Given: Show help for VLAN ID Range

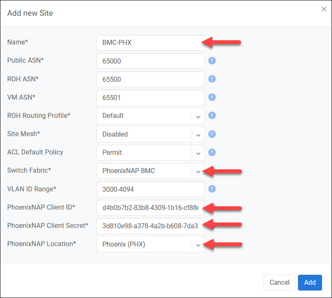Looking at the screenshot, I should click(x=212, y=189).
